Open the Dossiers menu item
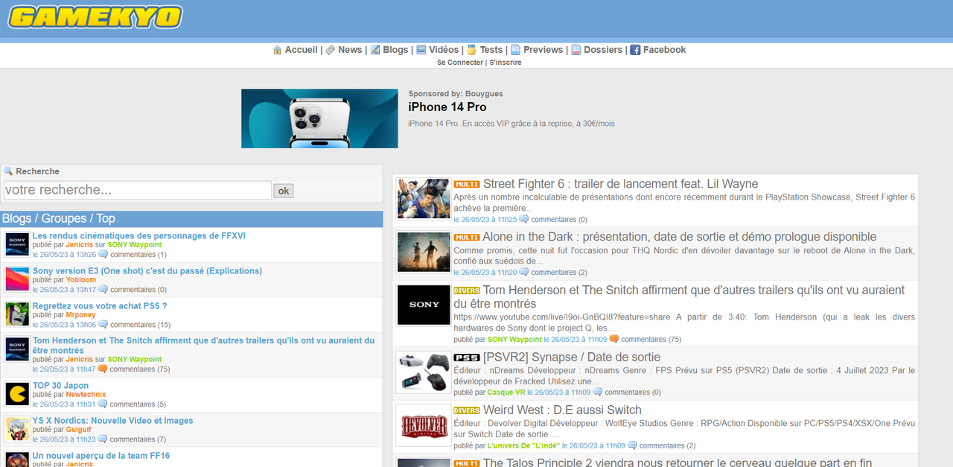The height and width of the screenshot is (467, 953). (x=603, y=50)
